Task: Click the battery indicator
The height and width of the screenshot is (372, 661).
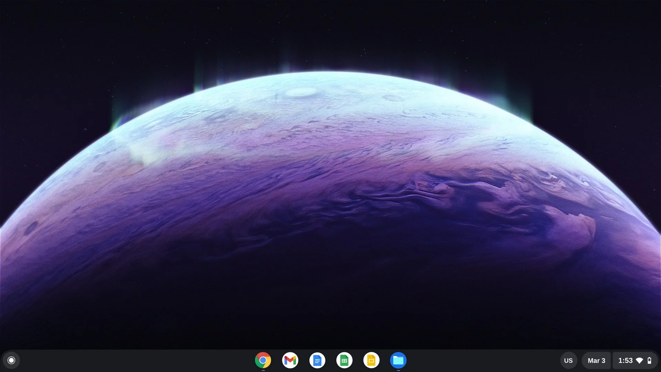Action: (x=650, y=360)
